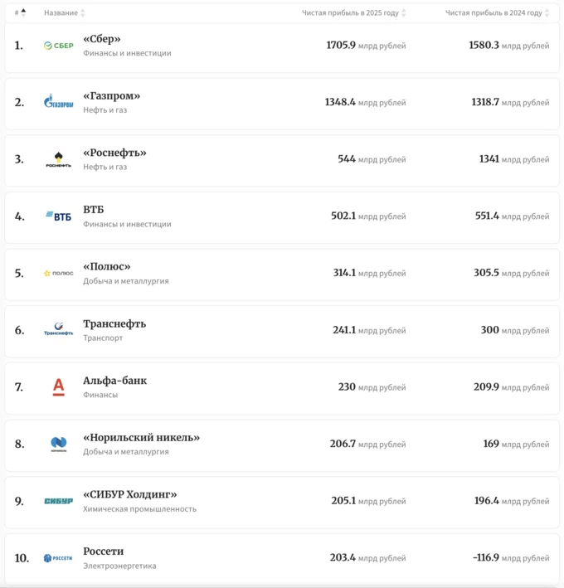Click the Transneft logo icon
This screenshot has height=588, width=564.
[59, 329]
